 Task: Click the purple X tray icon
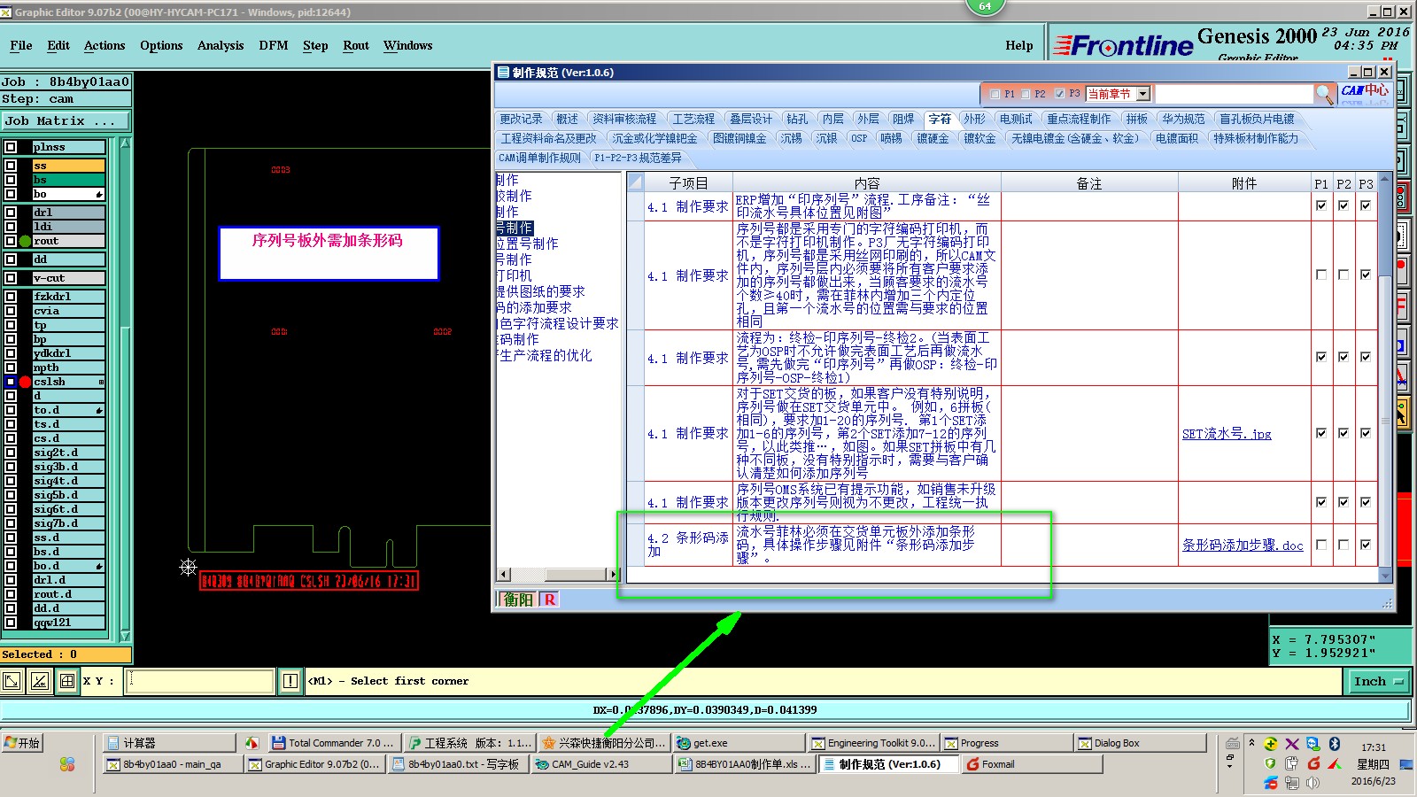pos(1292,744)
